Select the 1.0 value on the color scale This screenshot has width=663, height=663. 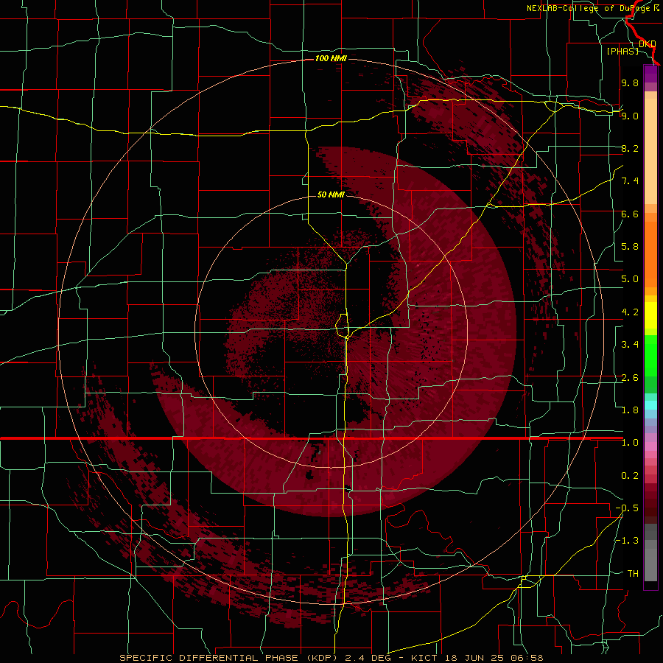point(630,443)
